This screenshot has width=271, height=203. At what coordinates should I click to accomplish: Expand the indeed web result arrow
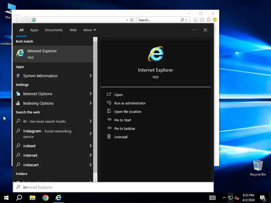(91, 146)
